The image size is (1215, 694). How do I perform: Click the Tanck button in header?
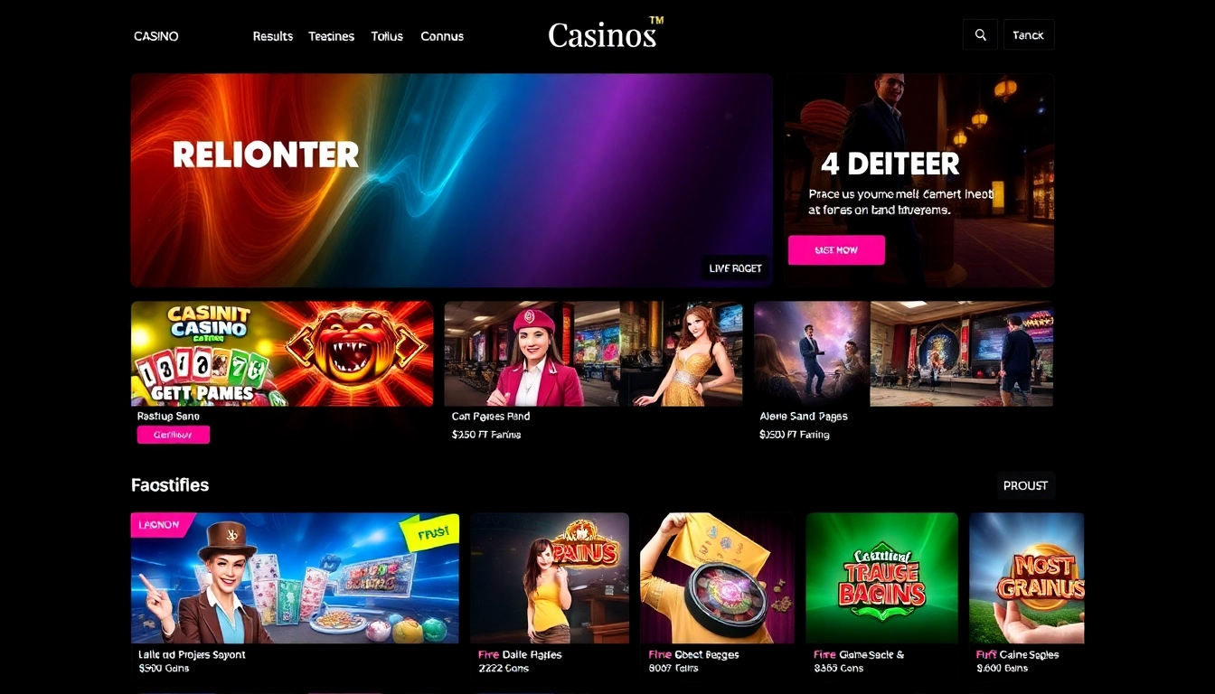point(1029,35)
